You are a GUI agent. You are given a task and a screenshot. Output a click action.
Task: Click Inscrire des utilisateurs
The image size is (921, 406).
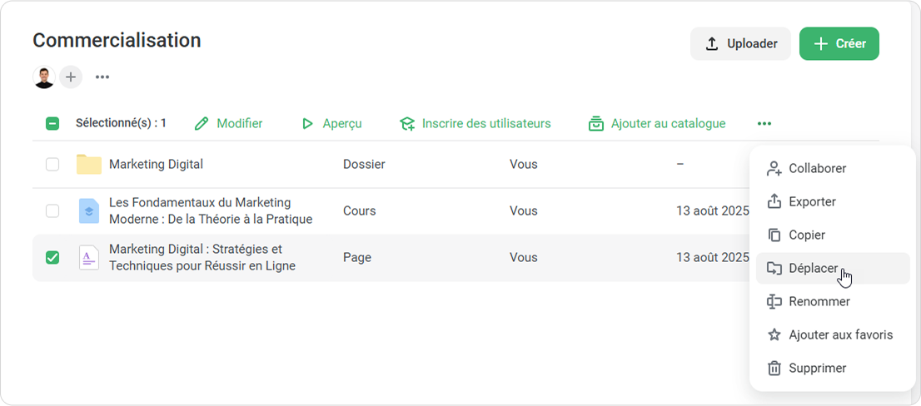[475, 123]
